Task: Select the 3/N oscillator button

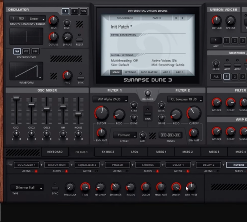Action: point(83,11)
